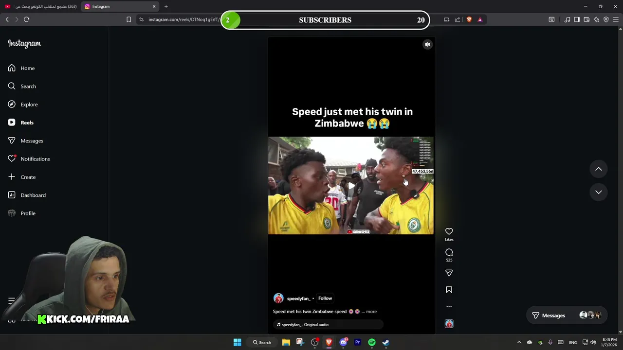Click the taskbar Search box
Screen dimensions: 623x350
tap(262, 342)
